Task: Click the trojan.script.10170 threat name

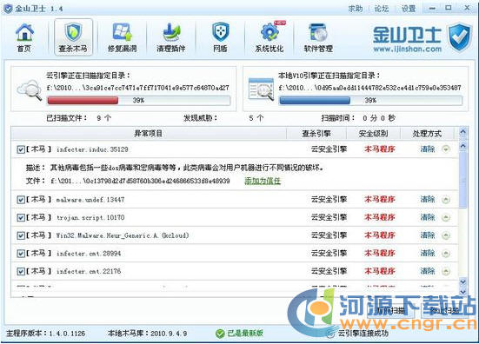Action: [90, 218]
